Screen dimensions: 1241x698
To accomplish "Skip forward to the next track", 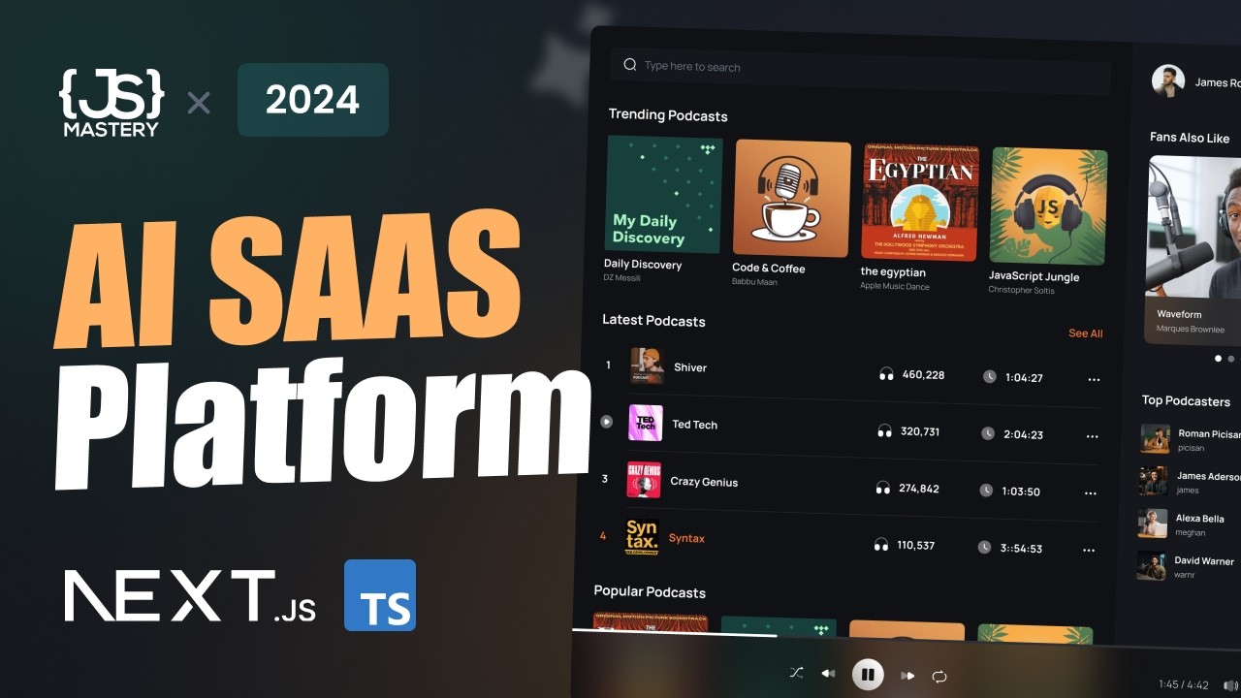I will tap(908, 675).
